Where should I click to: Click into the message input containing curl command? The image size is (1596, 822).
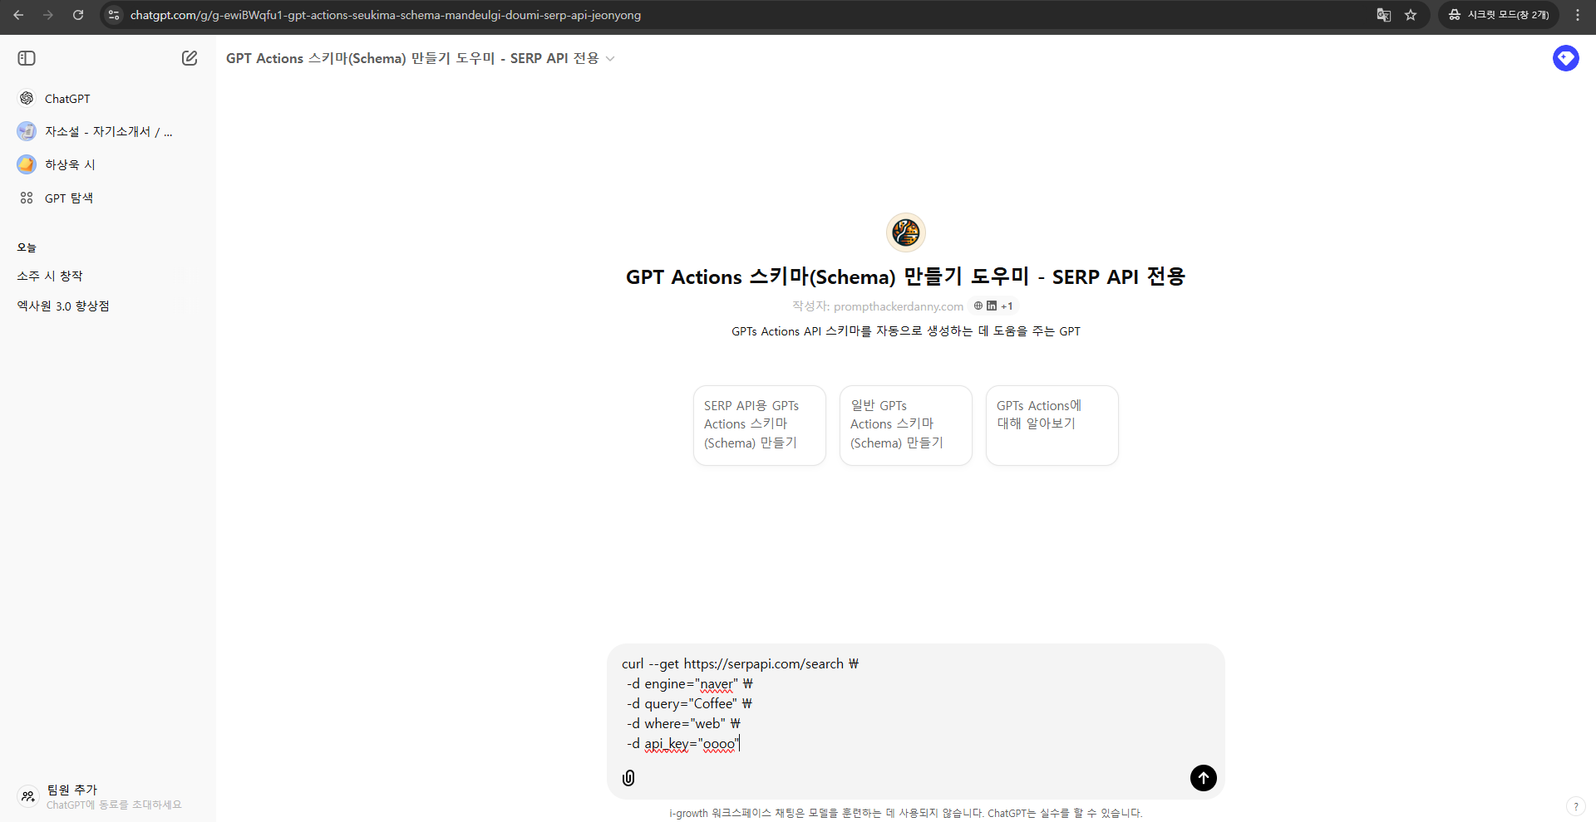pos(914,704)
